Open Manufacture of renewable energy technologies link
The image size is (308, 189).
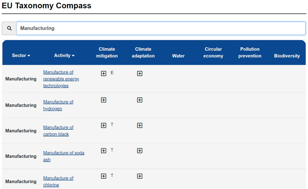[61, 79]
